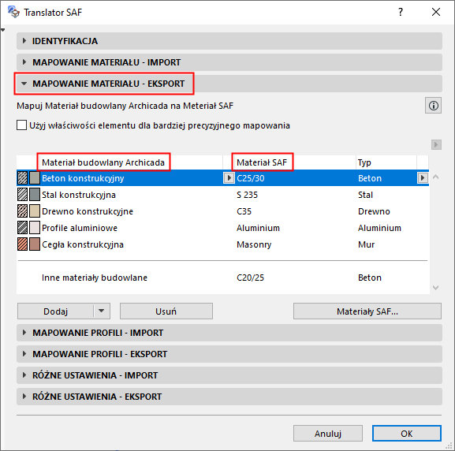Click the gray color swatch of Stal konstrukcyjna
Screen dimensions: 455x451
[x=35, y=195]
